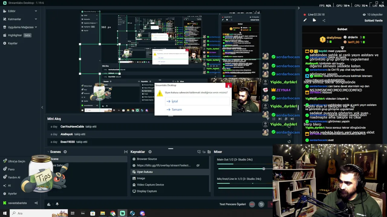Screen dimensions: 387x217
Task: Select the Sohbet chat tab
Action: coord(342,29)
